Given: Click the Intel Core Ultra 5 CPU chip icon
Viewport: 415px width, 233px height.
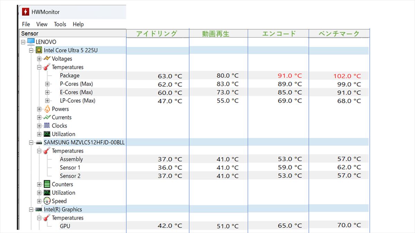Looking at the screenshot, I should tap(39, 50).
